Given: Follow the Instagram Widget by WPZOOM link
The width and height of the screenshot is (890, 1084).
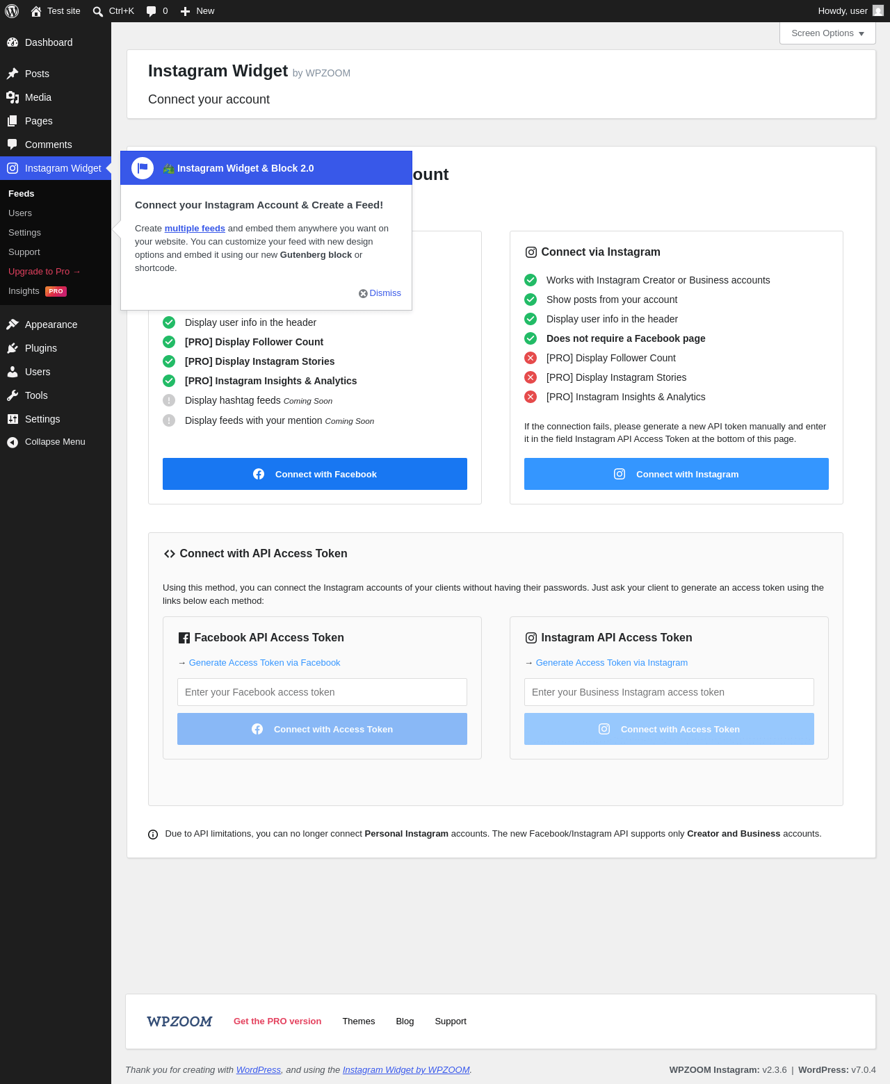Looking at the screenshot, I should tap(406, 1070).
